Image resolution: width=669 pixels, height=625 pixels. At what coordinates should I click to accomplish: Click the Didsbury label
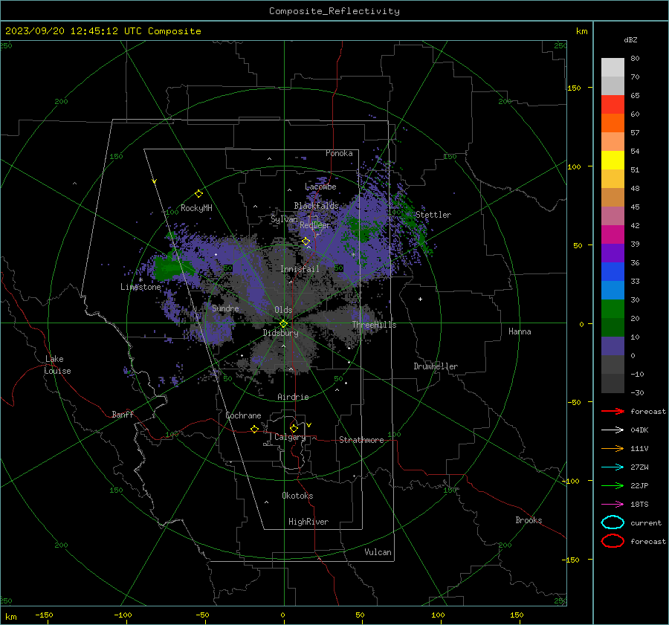(x=280, y=333)
